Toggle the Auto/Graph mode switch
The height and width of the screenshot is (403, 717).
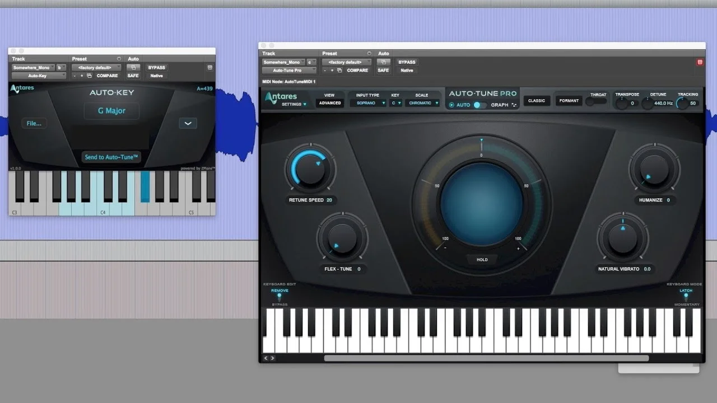pos(479,105)
